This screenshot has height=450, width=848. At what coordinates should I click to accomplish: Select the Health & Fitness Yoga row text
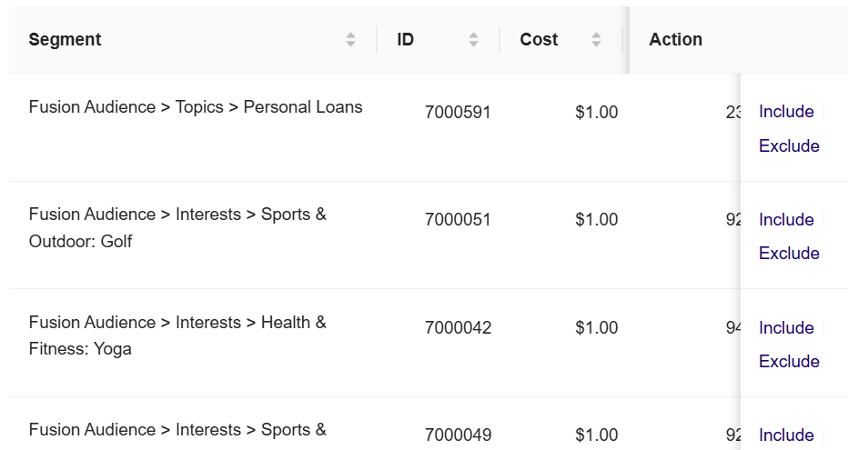pyautogui.click(x=177, y=335)
